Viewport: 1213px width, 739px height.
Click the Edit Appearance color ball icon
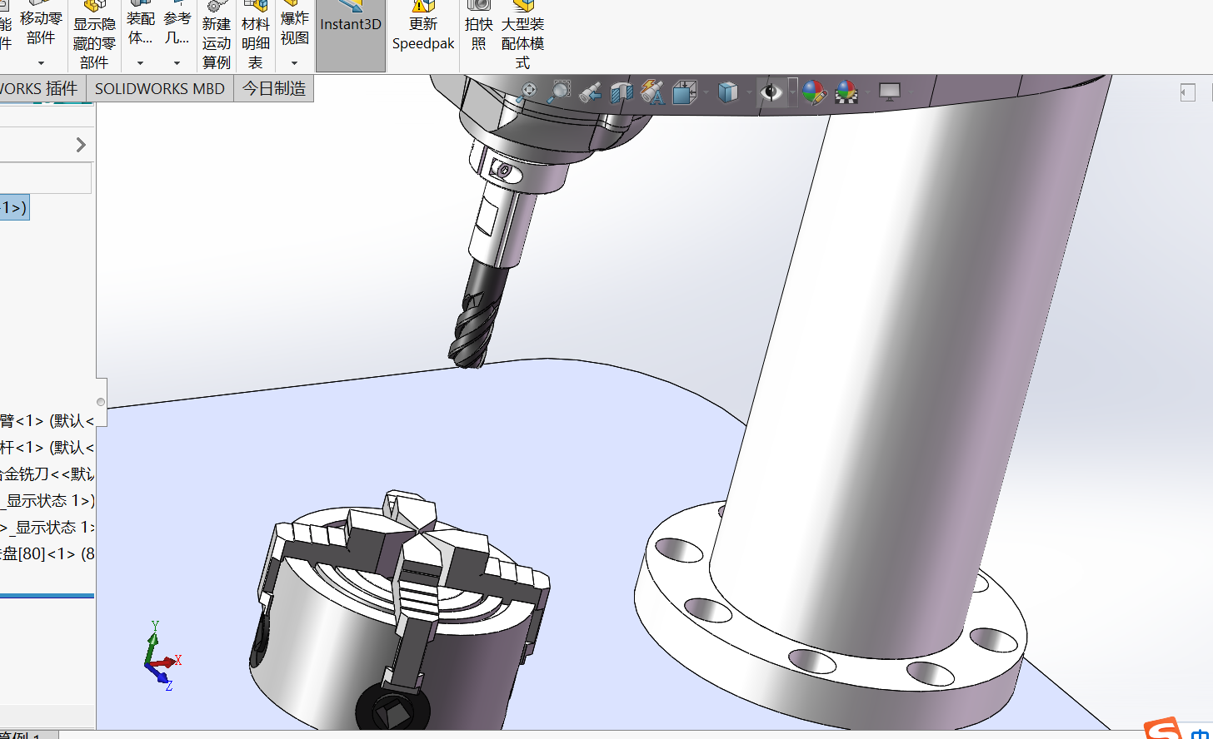click(814, 92)
